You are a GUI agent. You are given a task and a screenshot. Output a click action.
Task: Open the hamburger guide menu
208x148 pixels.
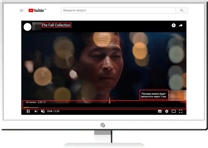click(x=21, y=10)
